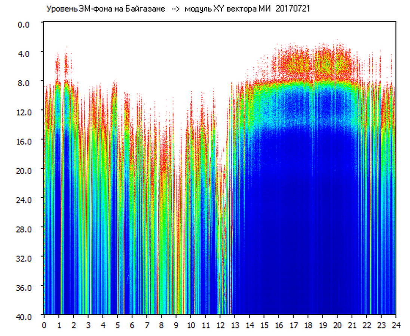Viewport: 410px width, 336px height.
Task: Click hour label 15 on the x-axis
Action: coord(264,325)
